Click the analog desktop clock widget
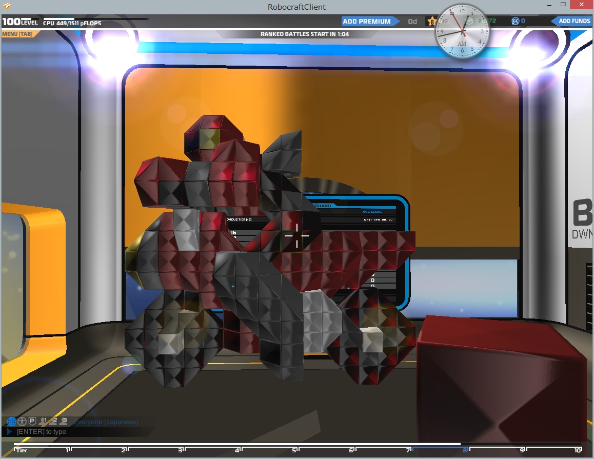Screen dimensions: 594x459 click(462, 31)
